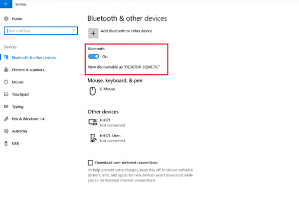Click the G Mouse device icon
The height and width of the screenshot is (199, 299).
pos(93,91)
